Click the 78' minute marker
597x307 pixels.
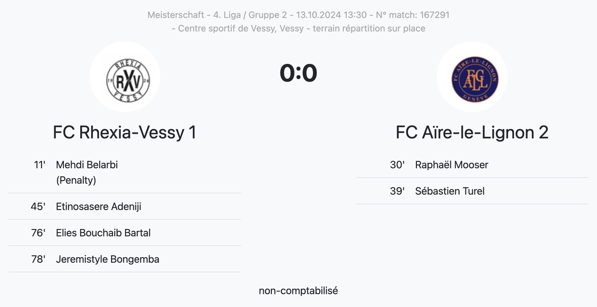38,259
